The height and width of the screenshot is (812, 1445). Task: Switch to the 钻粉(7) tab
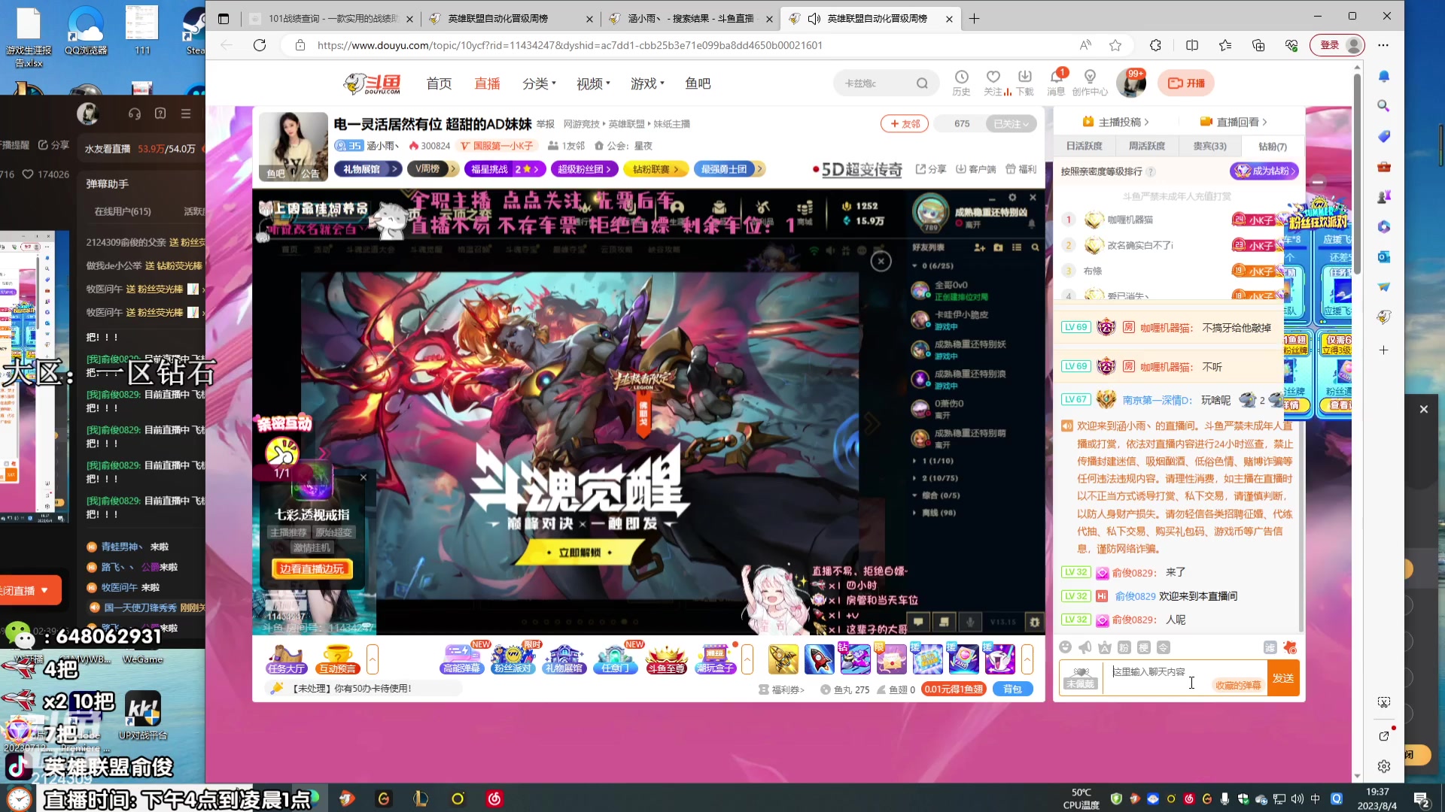(x=1273, y=146)
